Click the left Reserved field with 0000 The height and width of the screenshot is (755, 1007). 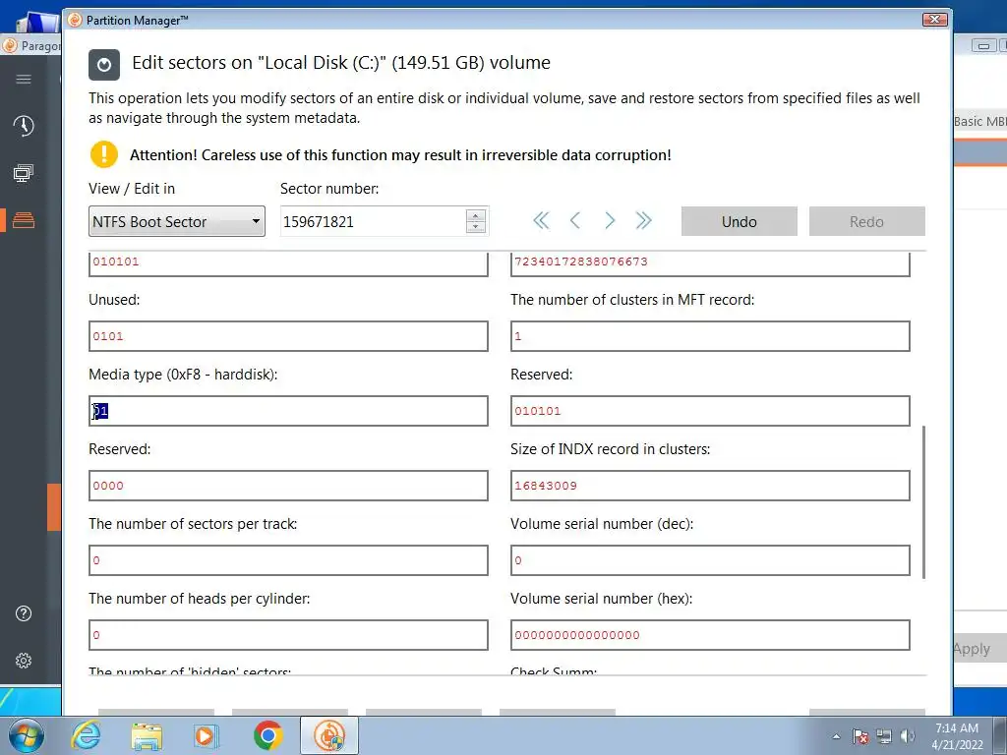coord(288,486)
